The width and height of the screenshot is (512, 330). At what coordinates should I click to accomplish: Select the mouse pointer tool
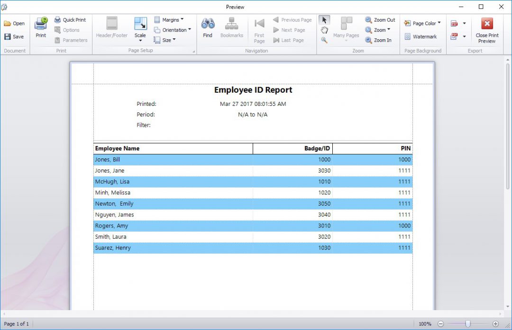(x=324, y=19)
